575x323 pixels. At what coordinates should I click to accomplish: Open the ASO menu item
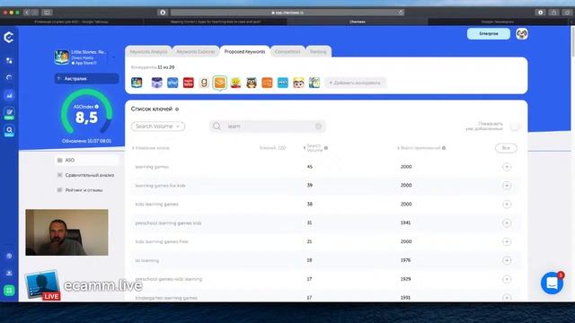86,160
